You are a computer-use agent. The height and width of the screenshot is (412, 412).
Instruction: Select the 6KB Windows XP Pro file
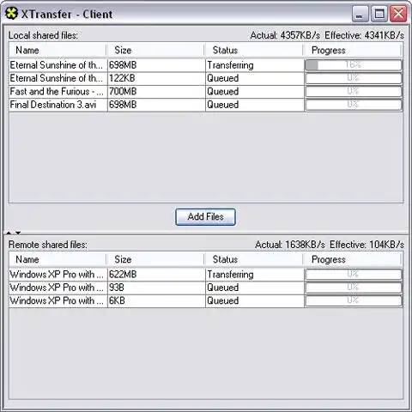(x=206, y=300)
